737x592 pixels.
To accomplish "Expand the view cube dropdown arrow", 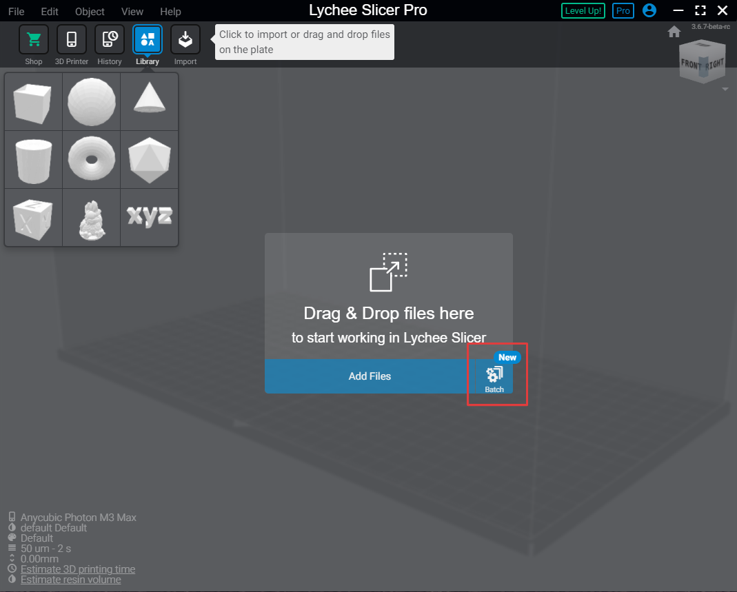I will 725,89.
